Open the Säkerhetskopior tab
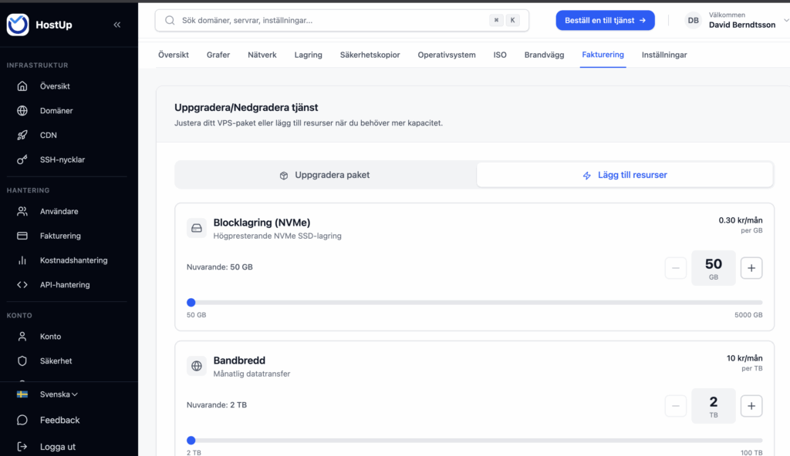790x456 pixels. (370, 55)
